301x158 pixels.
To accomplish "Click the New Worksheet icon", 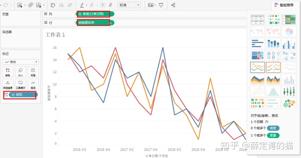I will (x=20, y=5).
